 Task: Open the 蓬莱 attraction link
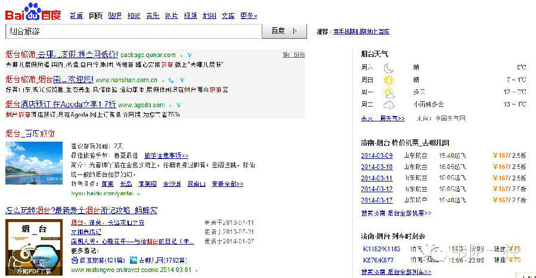(x=107, y=184)
